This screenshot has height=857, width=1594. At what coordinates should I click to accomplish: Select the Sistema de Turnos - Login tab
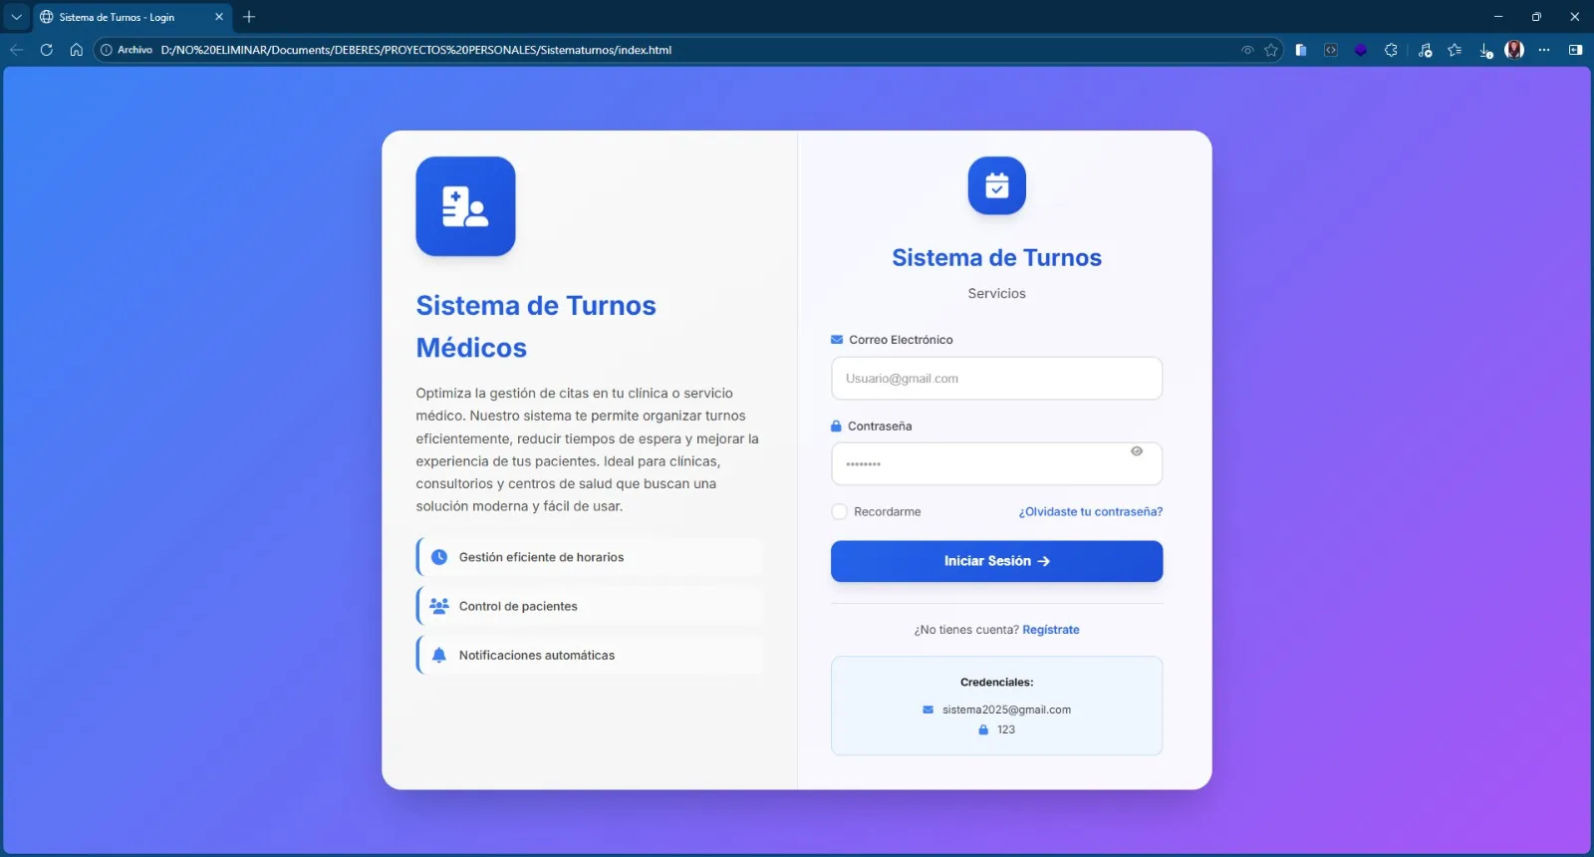coord(133,17)
